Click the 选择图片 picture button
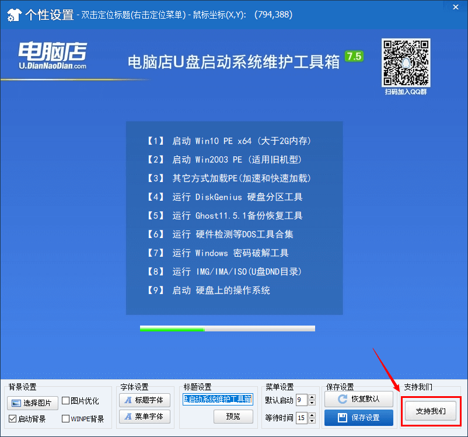Image resolution: width=468 pixels, height=437 pixels. pyautogui.click(x=33, y=403)
